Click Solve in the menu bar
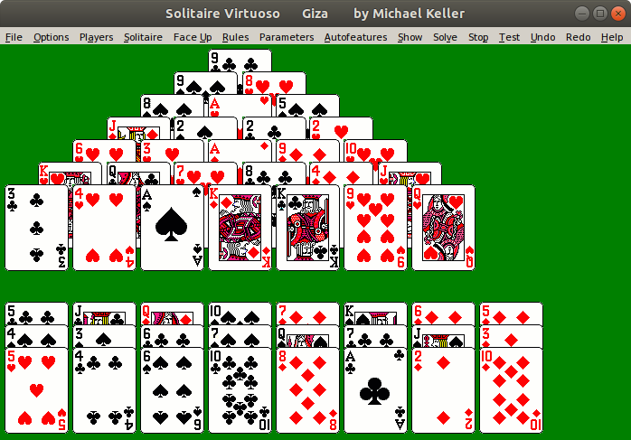 tap(445, 37)
